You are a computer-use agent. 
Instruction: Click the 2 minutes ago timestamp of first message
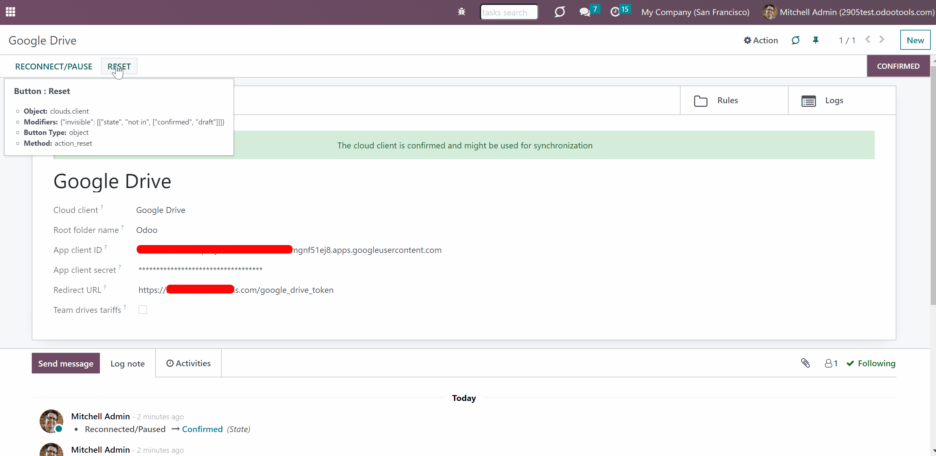click(x=160, y=417)
